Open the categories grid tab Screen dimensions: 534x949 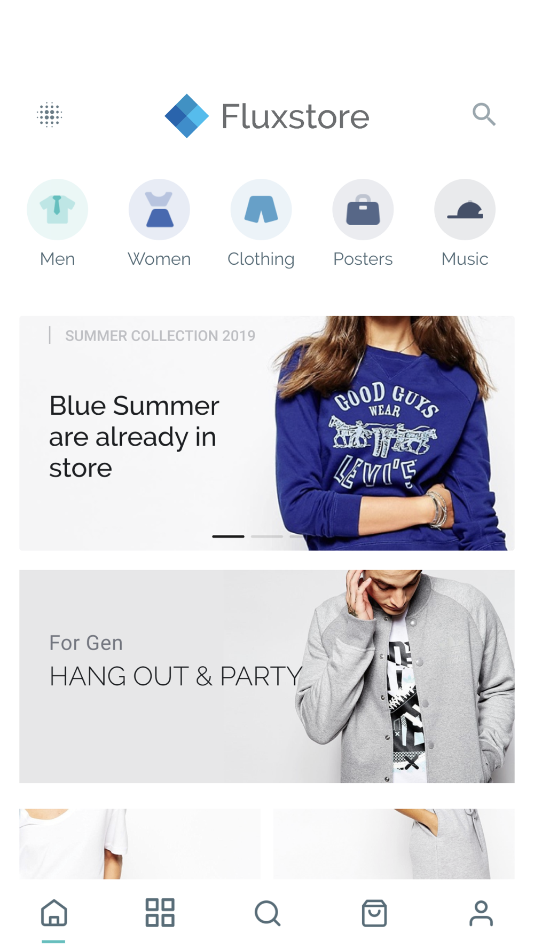coord(160,913)
